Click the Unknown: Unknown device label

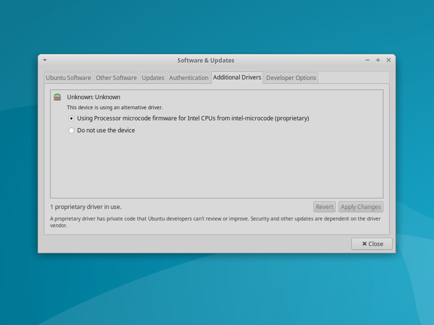pyautogui.click(x=94, y=97)
